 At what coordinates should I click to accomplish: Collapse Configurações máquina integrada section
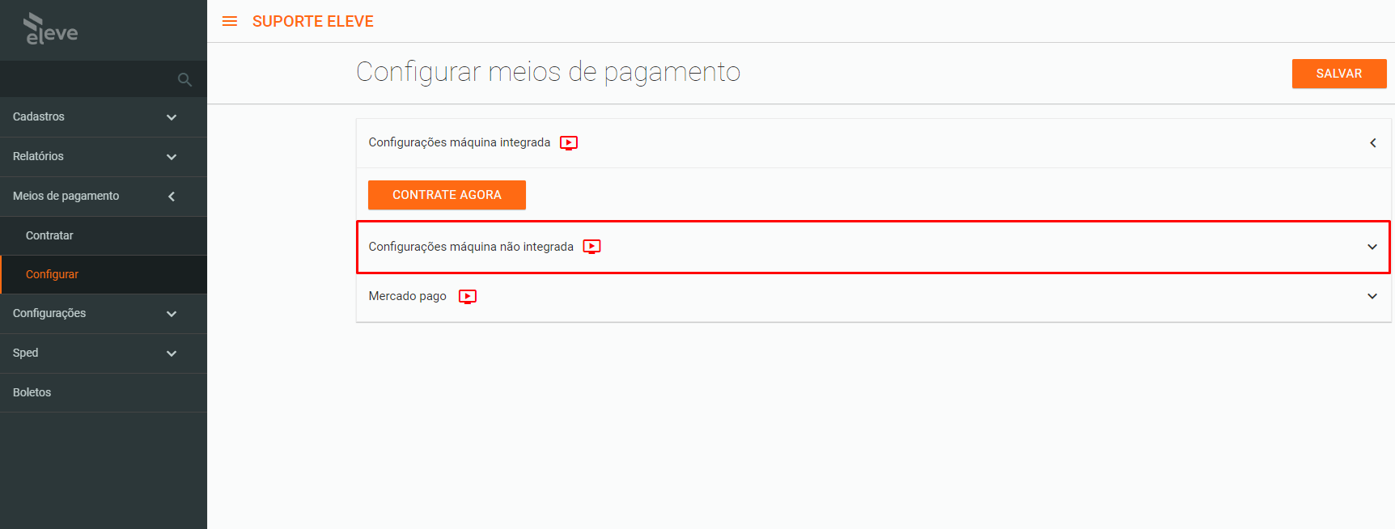[1372, 143]
